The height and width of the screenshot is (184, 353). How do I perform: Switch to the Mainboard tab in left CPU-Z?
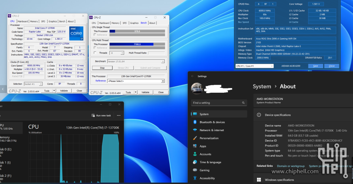pos(22,21)
